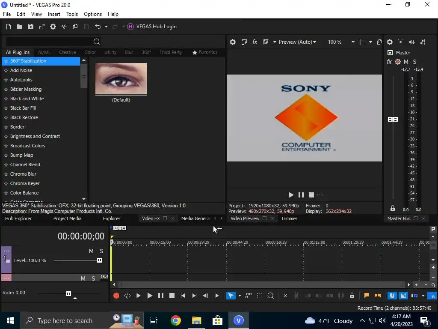Viewport: 438px width, 329px height.
Task: Click the track Level 100.0 % slider handle
Action: (99, 260)
